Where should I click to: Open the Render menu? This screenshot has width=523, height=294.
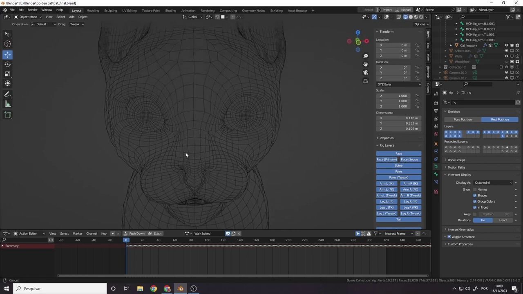tap(32, 10)
